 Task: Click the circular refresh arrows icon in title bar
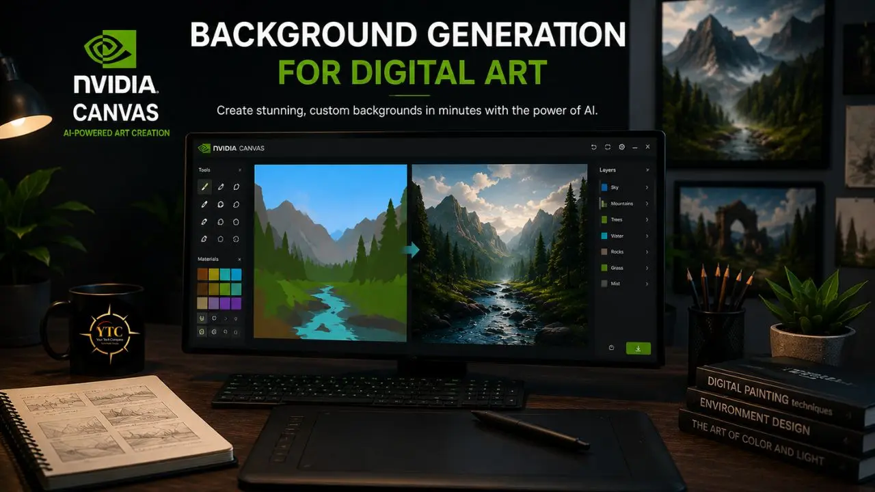click(x=607, y=148)
